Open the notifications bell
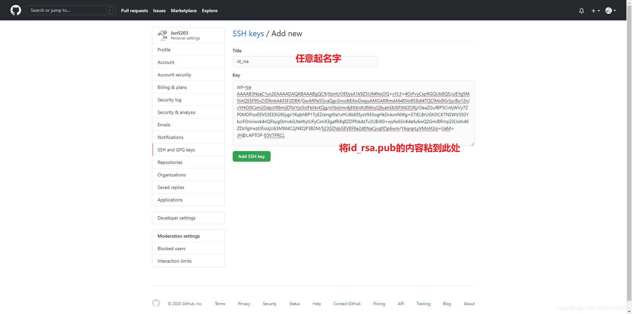Image resolution: width=632 pixels, height=314 pixels. [582, 11]
